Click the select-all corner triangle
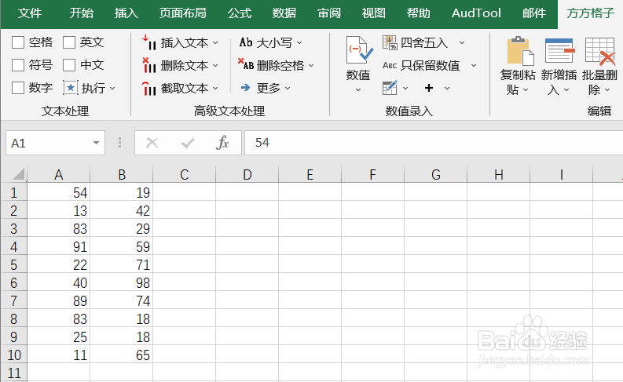The width and height of the screenshot is (623, 382). (19, 174)
